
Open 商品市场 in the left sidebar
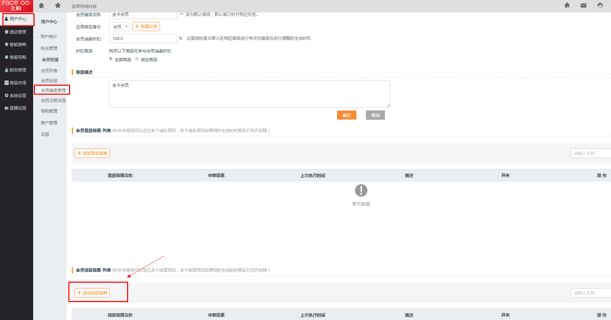pyautogui.click(x=16, y=83)
